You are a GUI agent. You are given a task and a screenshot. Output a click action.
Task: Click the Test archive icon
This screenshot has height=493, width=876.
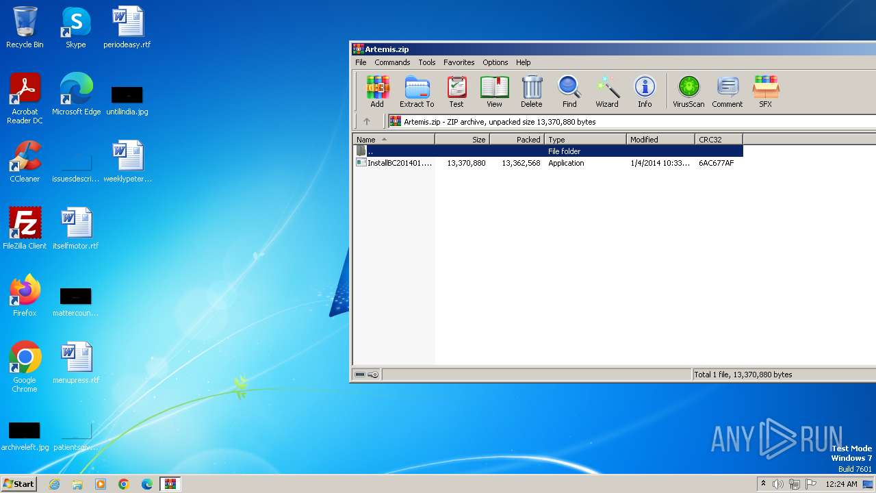click(x=456, y=92)
